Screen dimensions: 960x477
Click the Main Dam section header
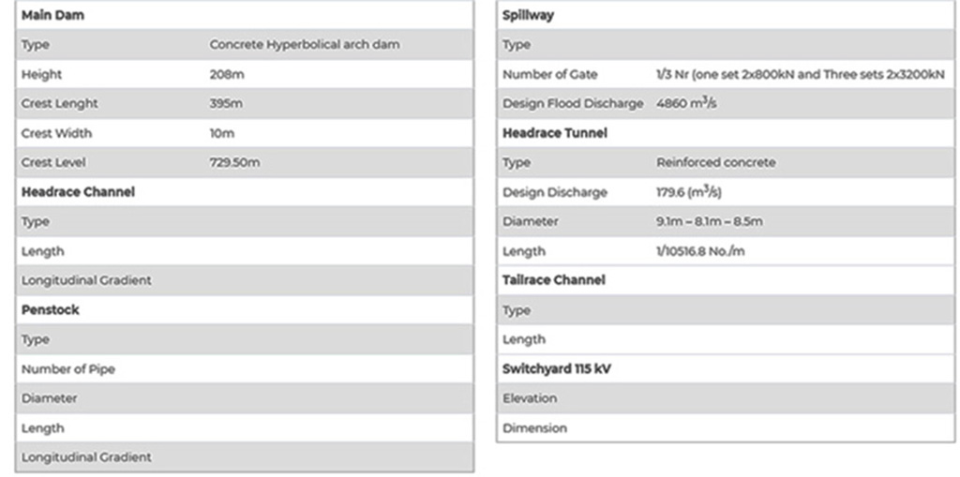52,15
